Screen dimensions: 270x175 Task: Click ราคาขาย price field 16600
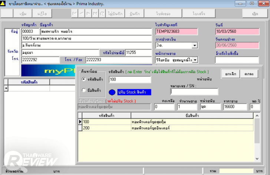point(235,107)
